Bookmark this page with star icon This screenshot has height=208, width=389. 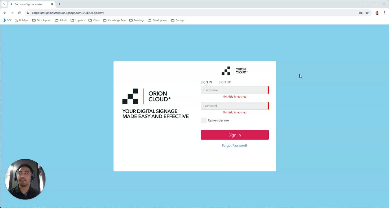pos(367,13)
